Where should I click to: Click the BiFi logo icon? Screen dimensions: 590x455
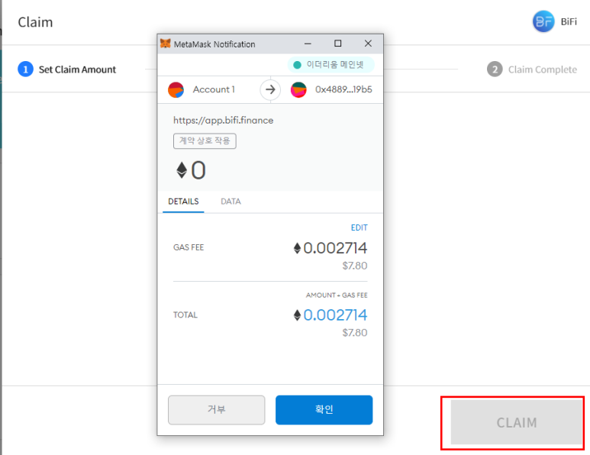(x=543, y=21)
